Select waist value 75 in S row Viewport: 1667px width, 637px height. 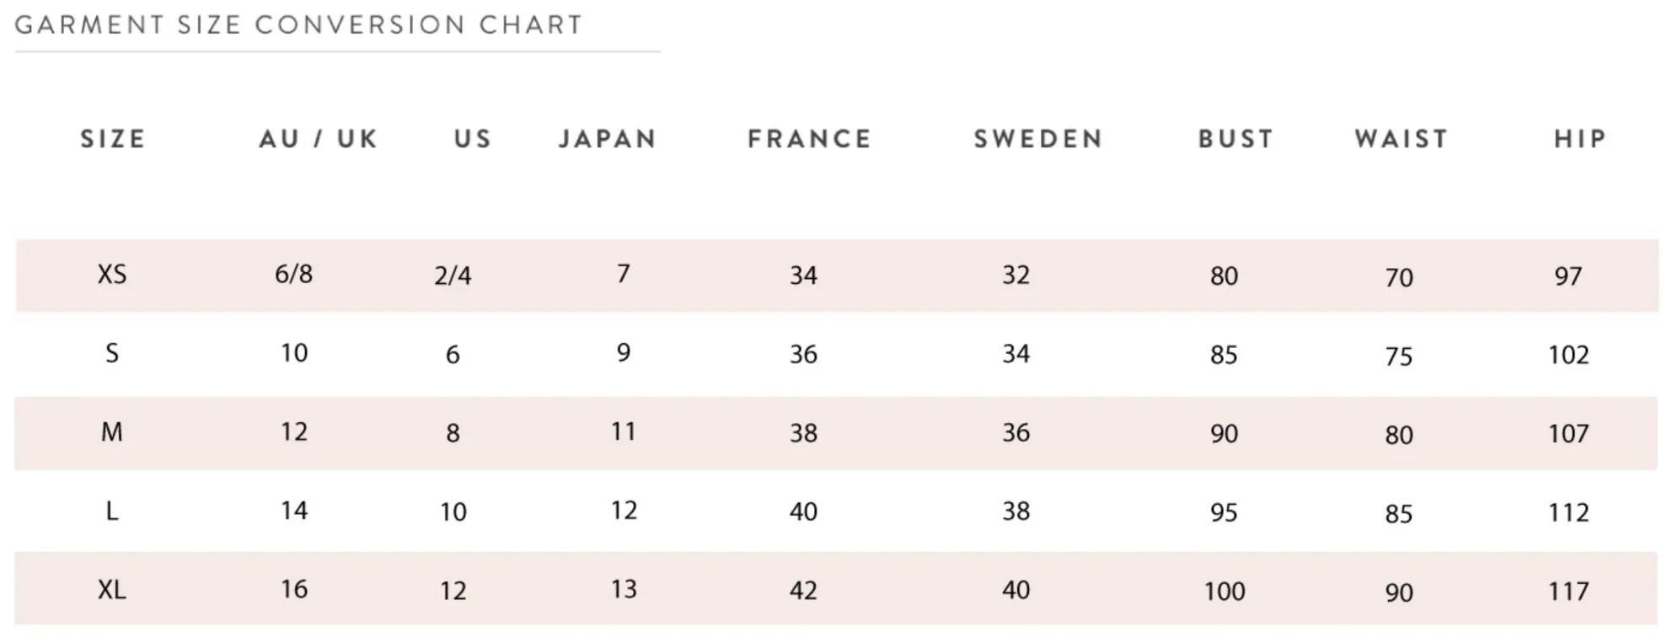pyautogui.click(x=1399, y=356)
